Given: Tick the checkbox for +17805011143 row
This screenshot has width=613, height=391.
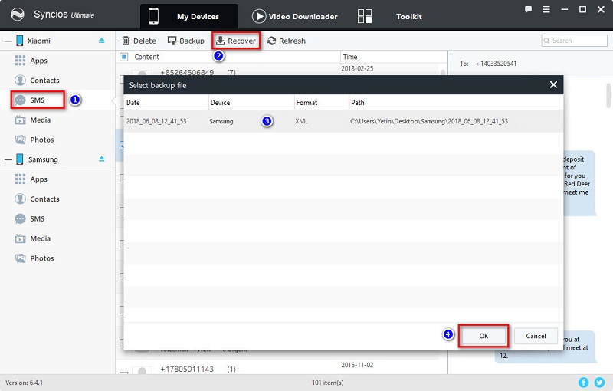Looking at the screenshot, I should pos(123,373).
